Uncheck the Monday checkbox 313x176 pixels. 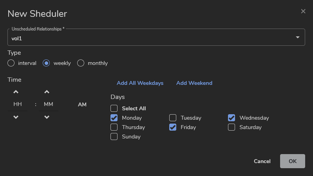(x=114, y=118)
